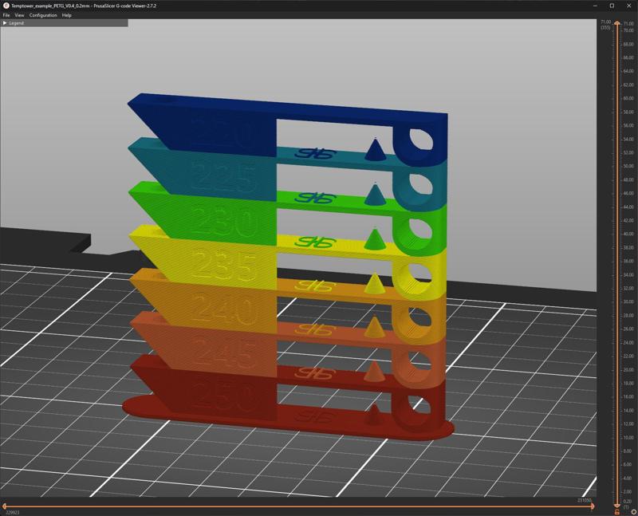
Task: Click the upper layer slider thumb at 71.00
Action: 616,24
